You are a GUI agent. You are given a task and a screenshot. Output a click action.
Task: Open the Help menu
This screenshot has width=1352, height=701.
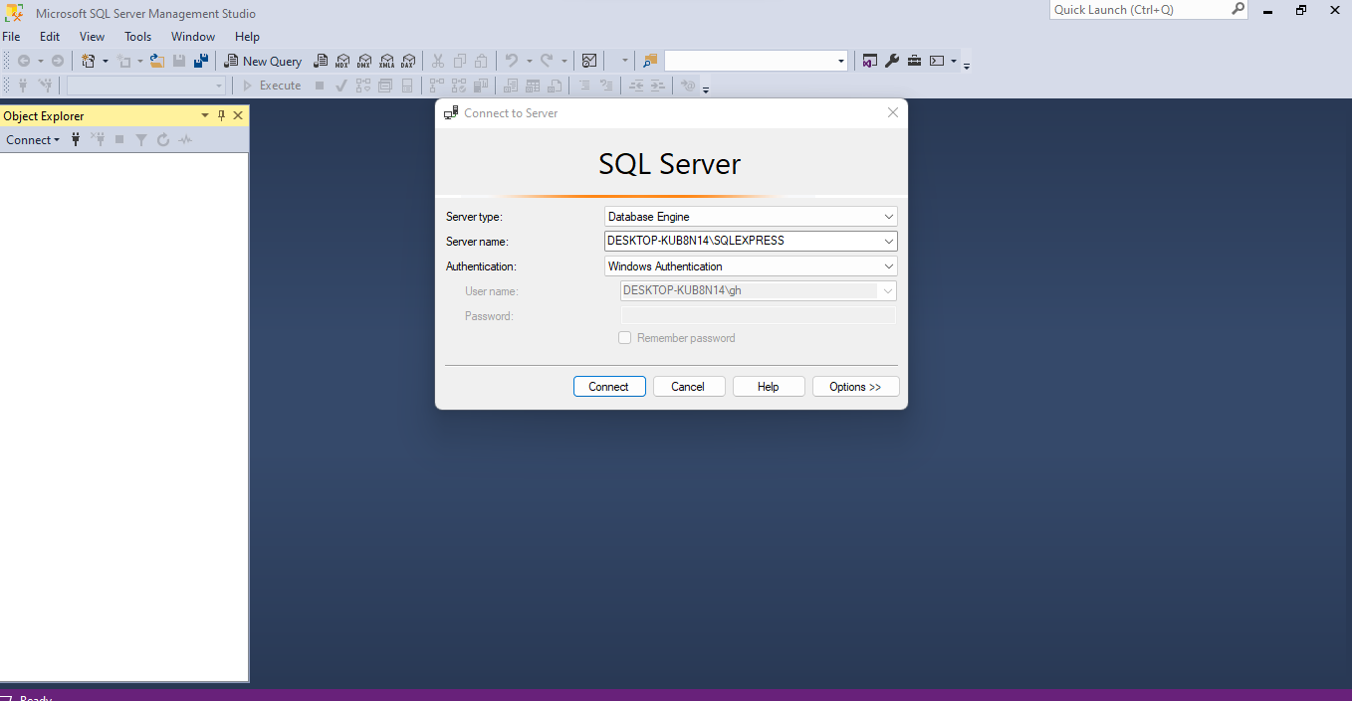pos(247,37)
